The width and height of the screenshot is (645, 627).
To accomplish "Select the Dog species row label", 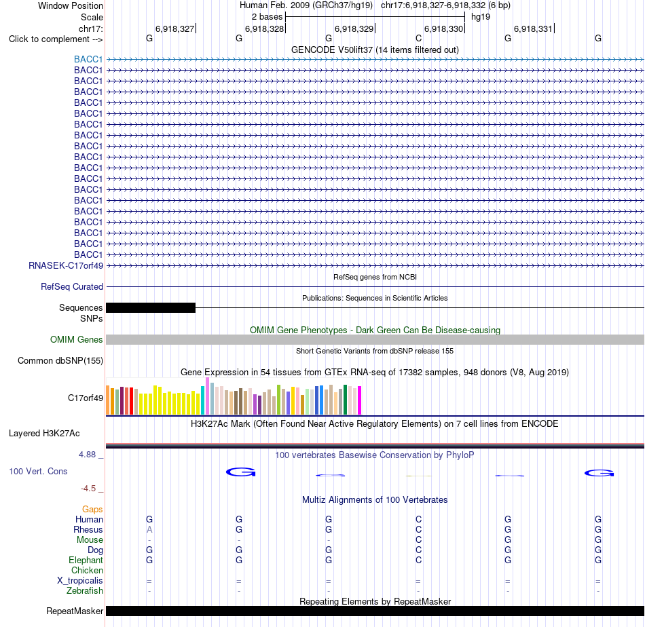I will [x=95, y=550].
